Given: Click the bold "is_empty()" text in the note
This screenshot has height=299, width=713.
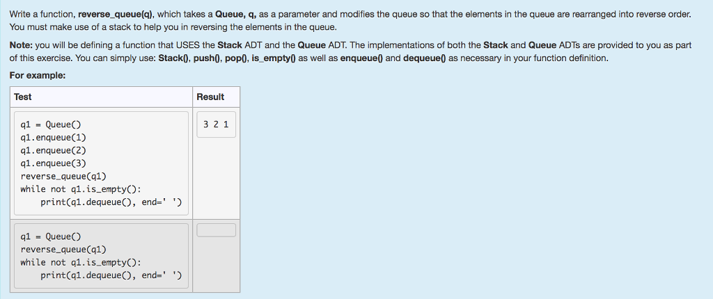Looking at the screenshot, I should (274, 58).
